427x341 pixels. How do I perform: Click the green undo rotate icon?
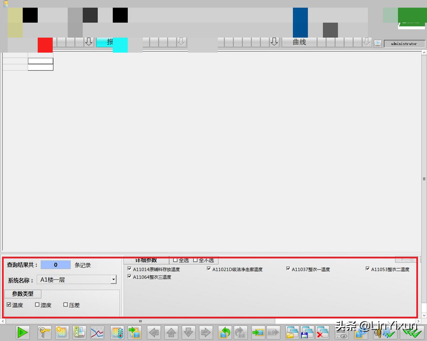(225, 332)
